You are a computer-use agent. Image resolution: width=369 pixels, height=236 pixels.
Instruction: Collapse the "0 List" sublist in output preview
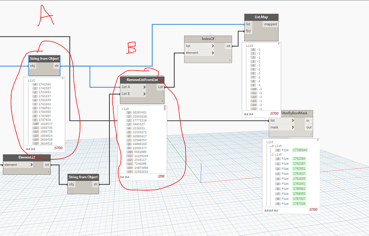point(271,146)
